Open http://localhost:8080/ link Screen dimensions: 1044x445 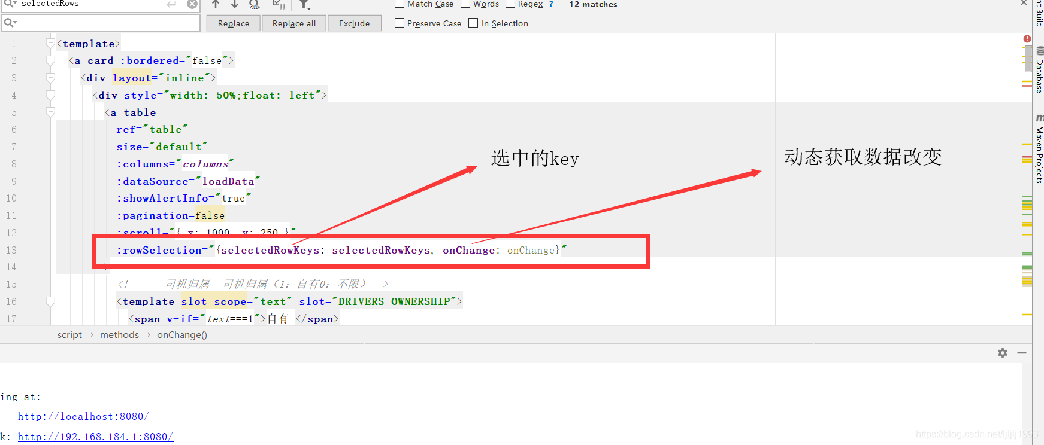pyautogui.click(x=83, y=417)
